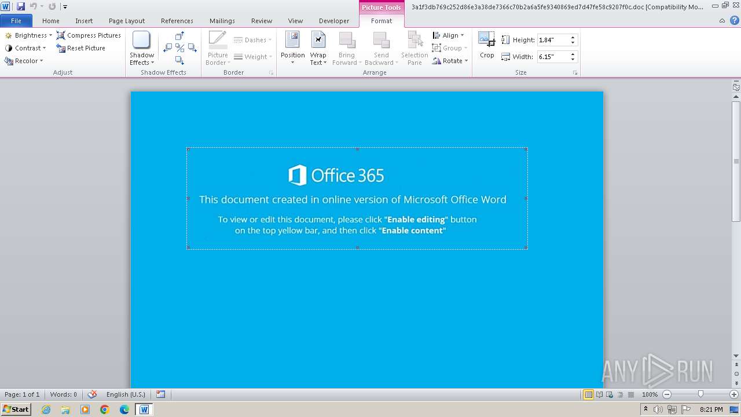741x417 pixels.
Task: Click the Send Backward icon
Action: coord(381,41)
